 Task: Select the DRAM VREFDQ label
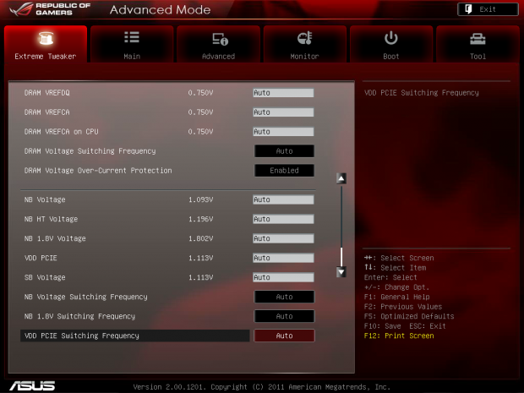tap(46, 93)
